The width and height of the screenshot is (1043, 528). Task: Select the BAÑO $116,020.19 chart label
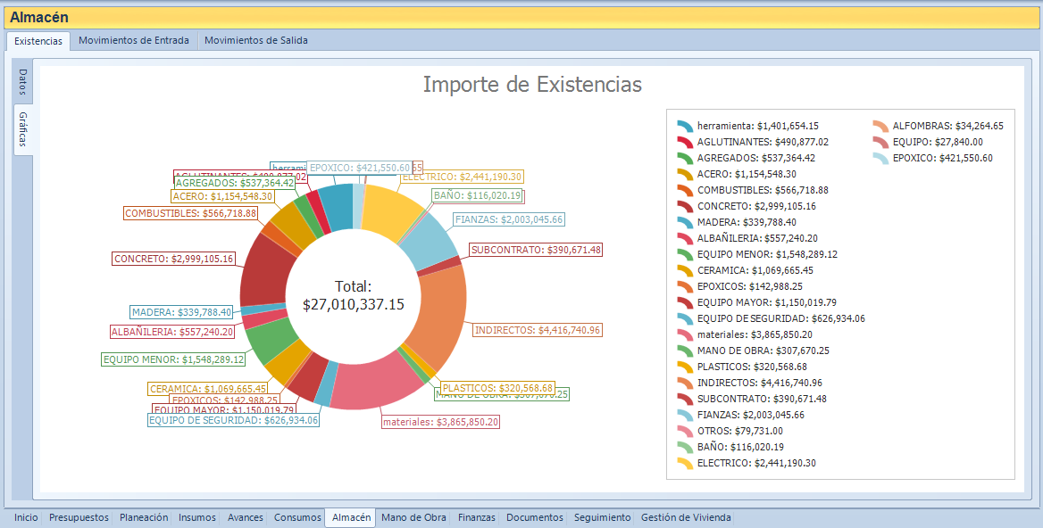pyautogui.click(x=477, y=195)
